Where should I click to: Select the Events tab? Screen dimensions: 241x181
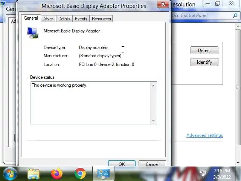click(x=81, y=19)
